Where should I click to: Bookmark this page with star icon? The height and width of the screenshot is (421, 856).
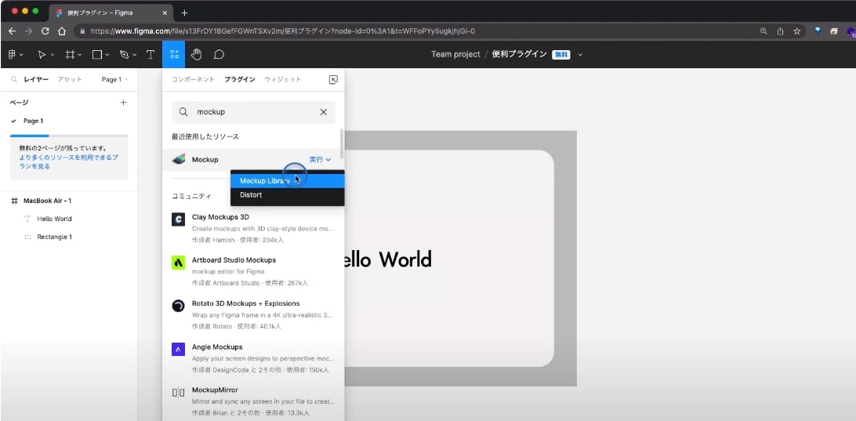click(x=797, y=31)
